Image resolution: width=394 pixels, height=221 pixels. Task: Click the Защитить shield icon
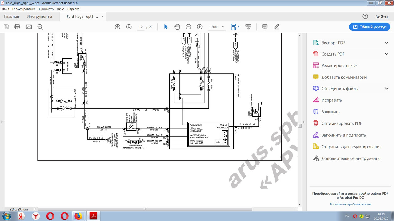point(316,112)
